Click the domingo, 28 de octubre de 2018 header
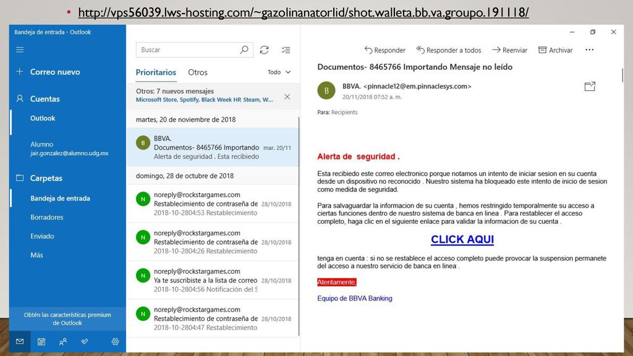This screenshot has height=356, width=633. [x=185, y=176]
